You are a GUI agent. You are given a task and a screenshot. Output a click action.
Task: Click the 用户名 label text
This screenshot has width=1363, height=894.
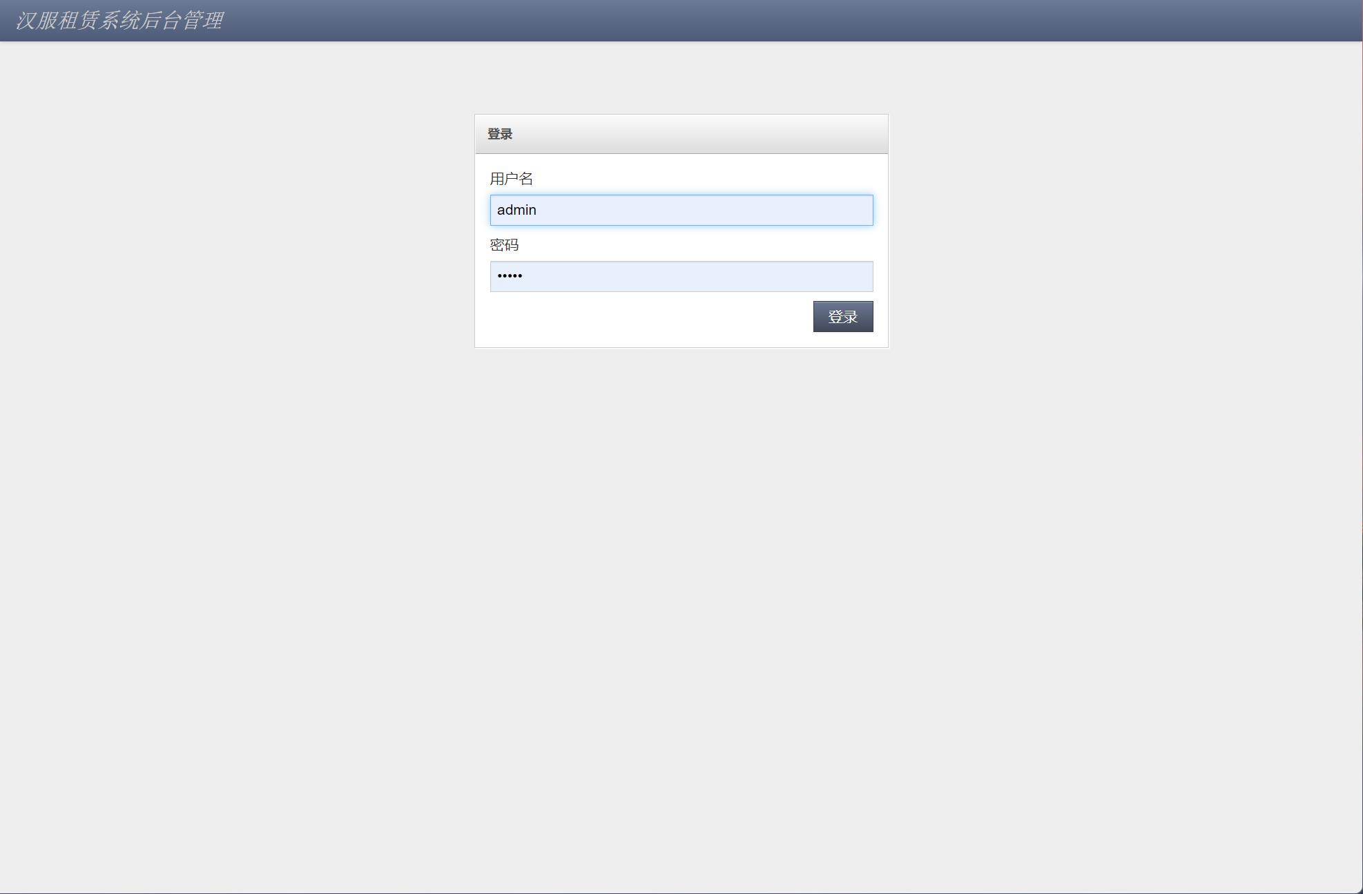pyautogui.click(x=511, y=179)
